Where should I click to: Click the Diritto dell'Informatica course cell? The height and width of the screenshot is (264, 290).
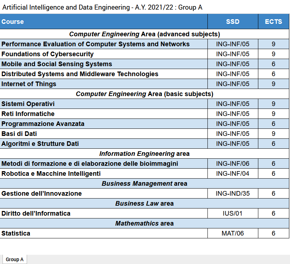pos(104,213)
